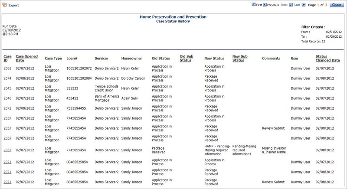Click the Missing Investor & Insurer Name comment

pos(274,150)
